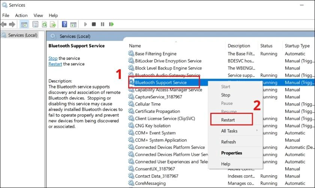The height and width of the screenshot is (188, 315).
Task: Open the View menu
Action: coord(38,15)
